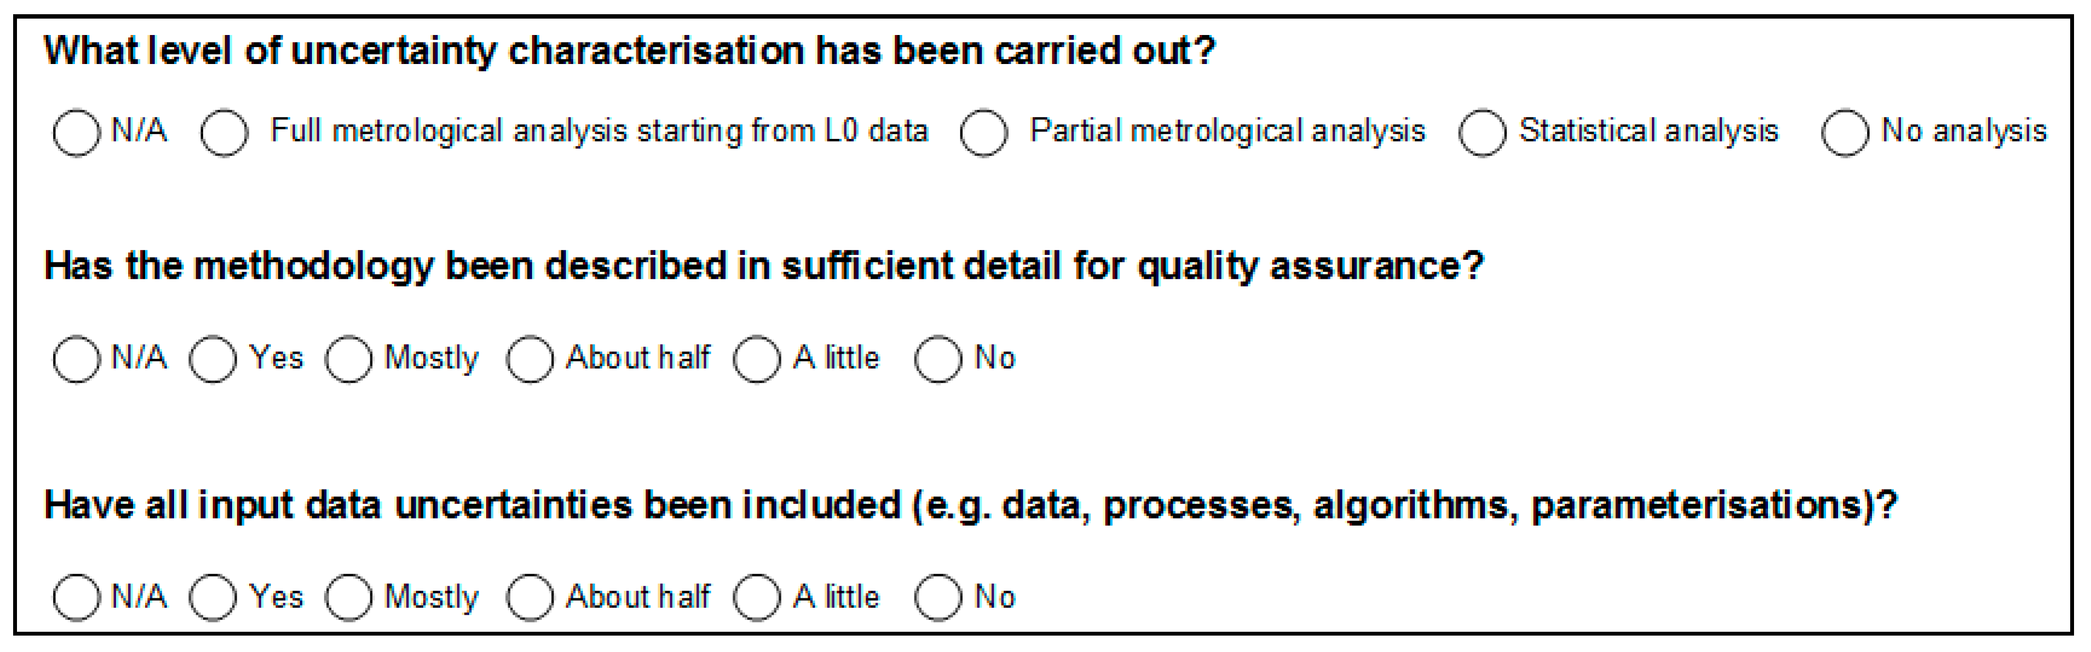Pick About half for methodology description
Image resolution: width=2091 pixels, height=652 pixels.
(530, 359)
